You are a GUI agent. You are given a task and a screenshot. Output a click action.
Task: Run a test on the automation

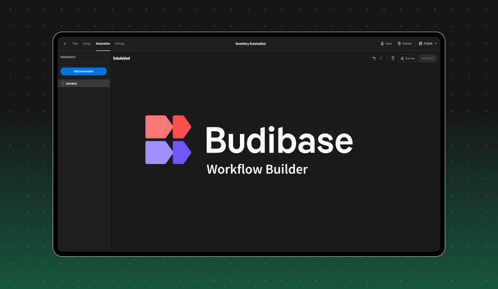tap(408, 58)
